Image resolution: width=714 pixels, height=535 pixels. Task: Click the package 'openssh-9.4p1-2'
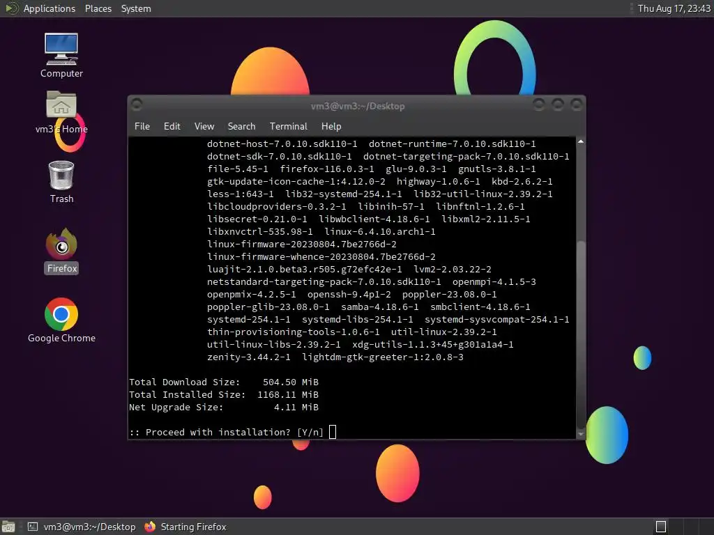click(x=349, y=295)
